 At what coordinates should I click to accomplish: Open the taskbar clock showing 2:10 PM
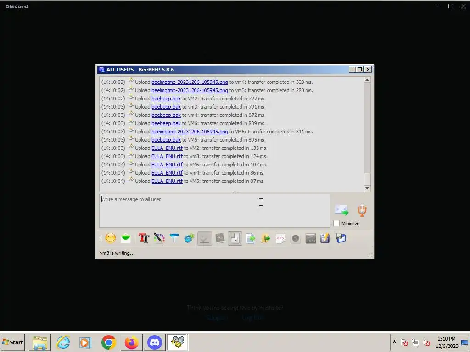coord(447,342)
